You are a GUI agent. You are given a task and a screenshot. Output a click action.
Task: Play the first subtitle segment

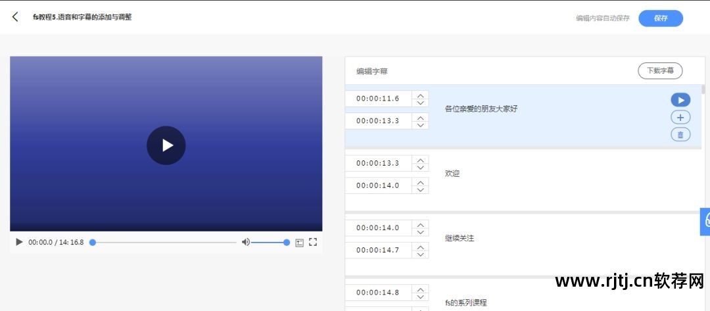coord(680,100)
